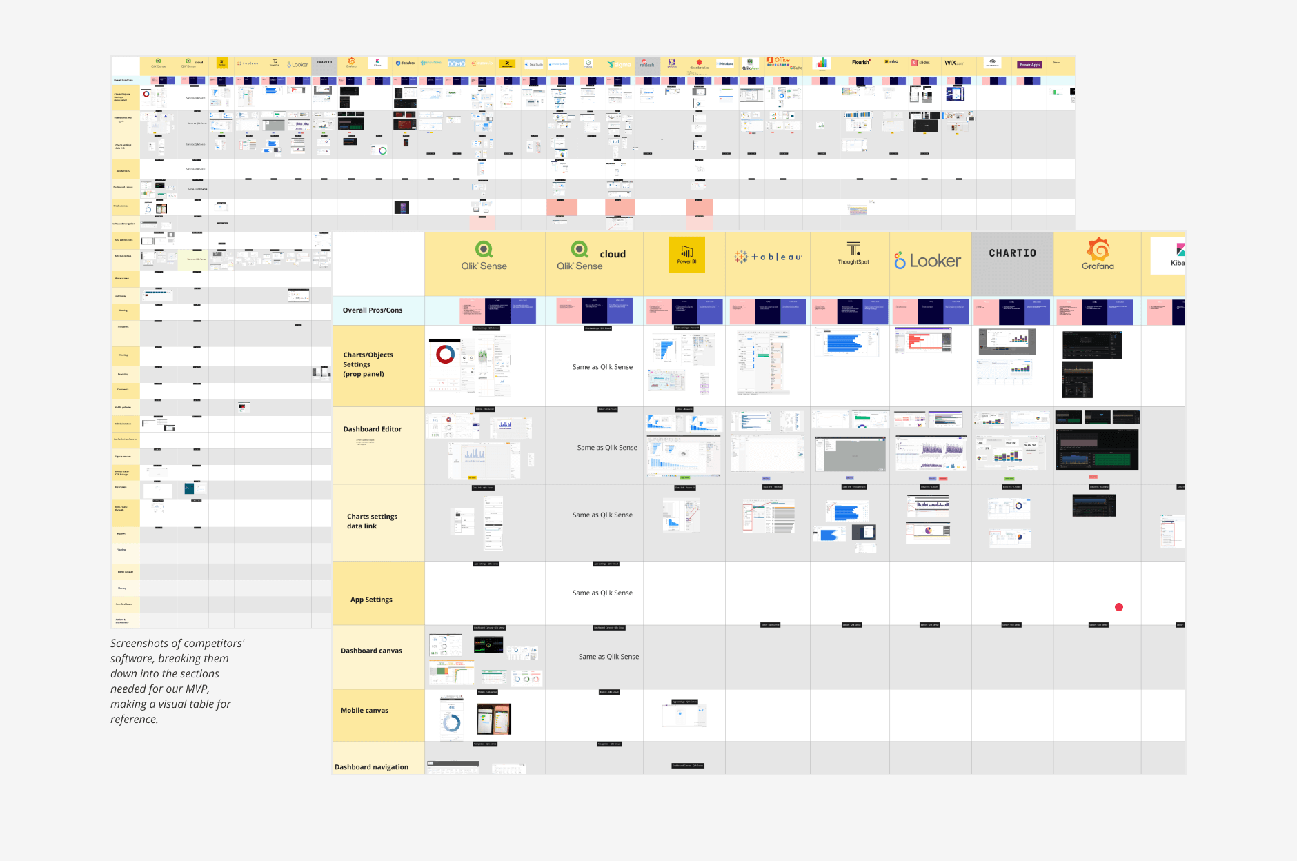Click 'Same as Qlik Sense' in App Settings row
The width and height of the screenshot is (1297, 861).
click(602, 593)
